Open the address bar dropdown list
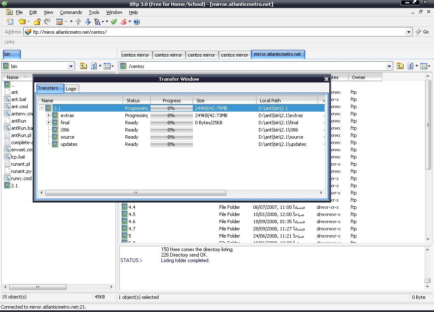434x312 pixels. pyautogui.click(x=408, y=32)
